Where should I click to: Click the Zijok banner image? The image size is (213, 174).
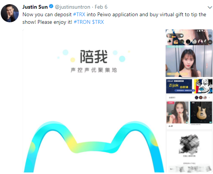[179, 86]
